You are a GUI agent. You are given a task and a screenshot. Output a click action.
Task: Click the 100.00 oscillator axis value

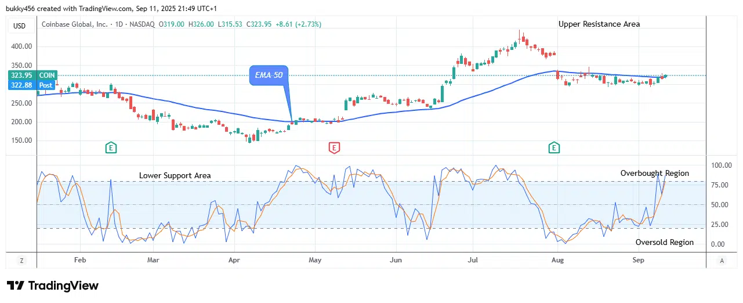(x=722, y=165)
